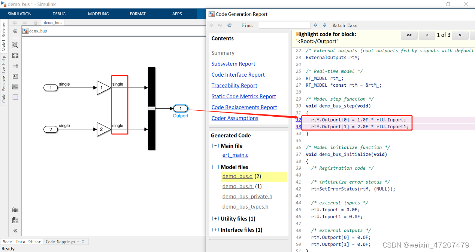Open the Traceability Report link

235,86
